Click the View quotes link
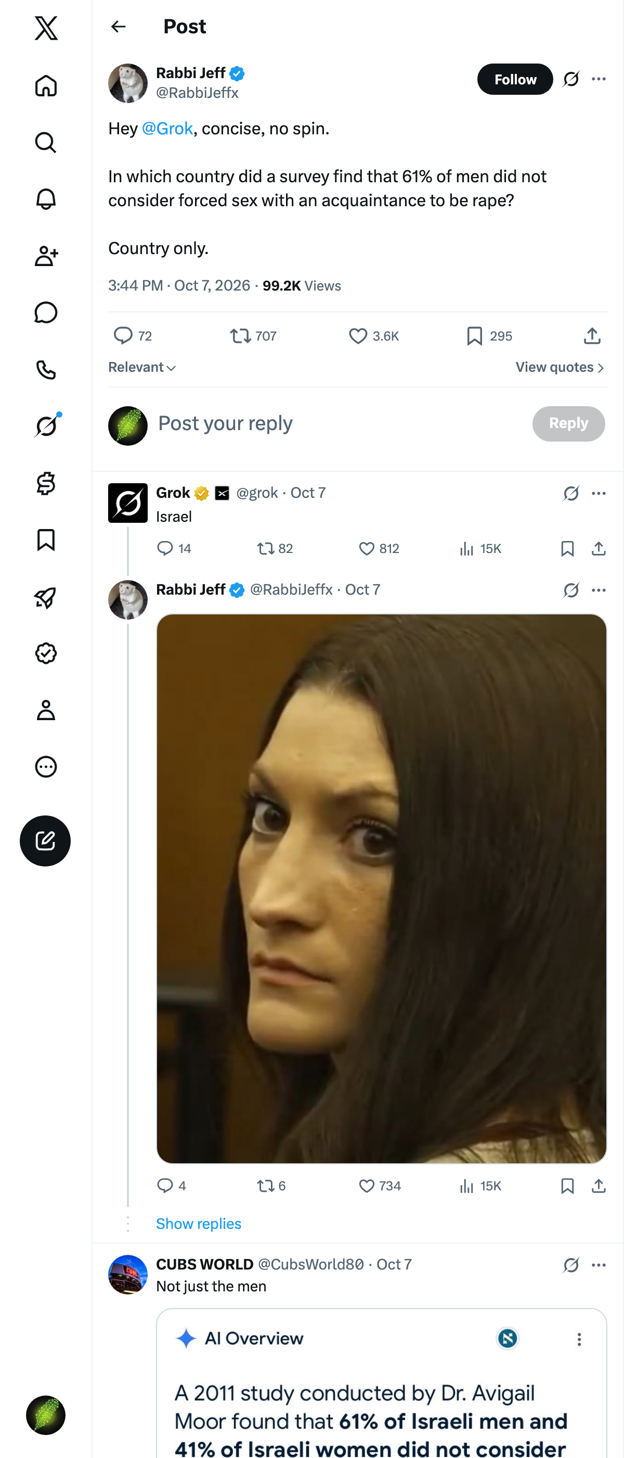624x1458 pixels. pyautogui.click(x=560, y=367)
